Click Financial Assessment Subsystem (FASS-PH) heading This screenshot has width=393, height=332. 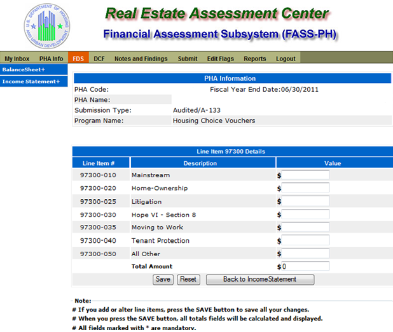click(x=220, y=34)
